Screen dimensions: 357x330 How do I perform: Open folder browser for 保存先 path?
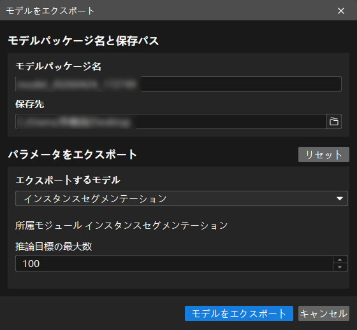[334, 121]
